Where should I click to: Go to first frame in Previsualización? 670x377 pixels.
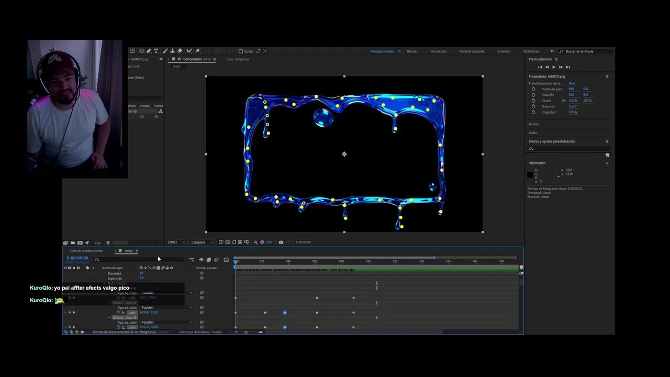(540, 67)
